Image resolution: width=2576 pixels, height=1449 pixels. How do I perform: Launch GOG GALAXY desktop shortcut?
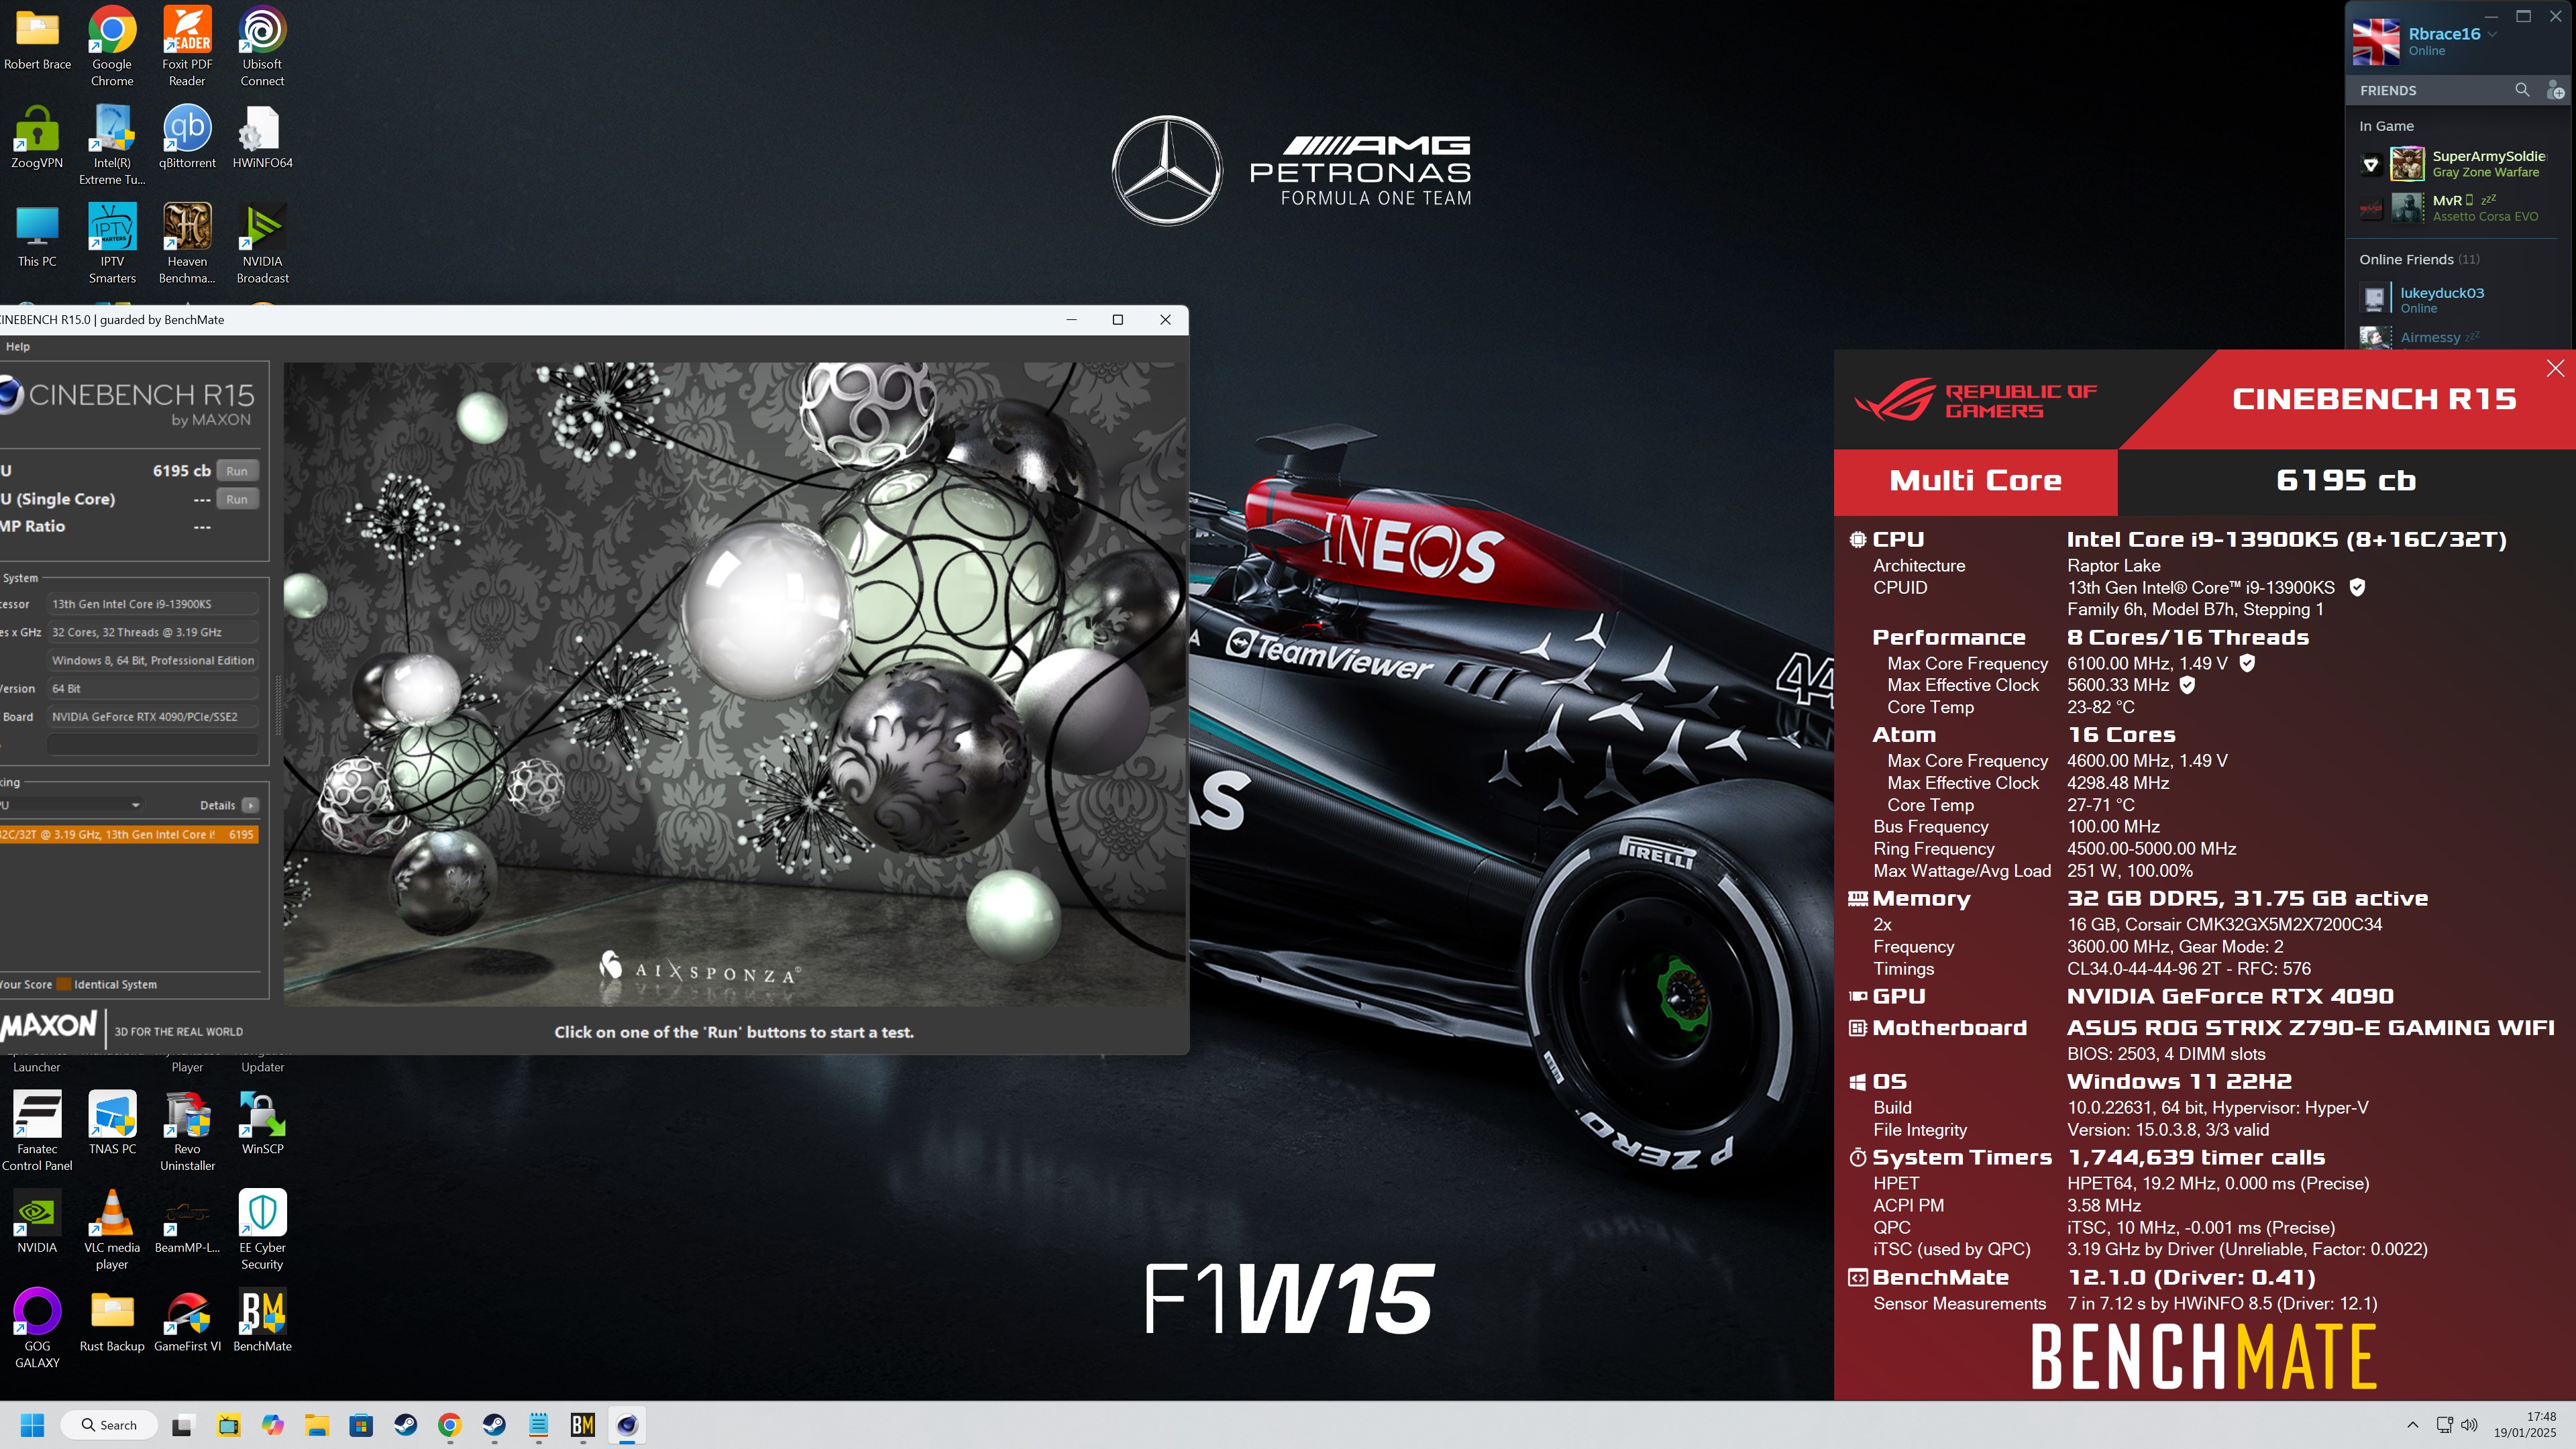coord(37,1328)
